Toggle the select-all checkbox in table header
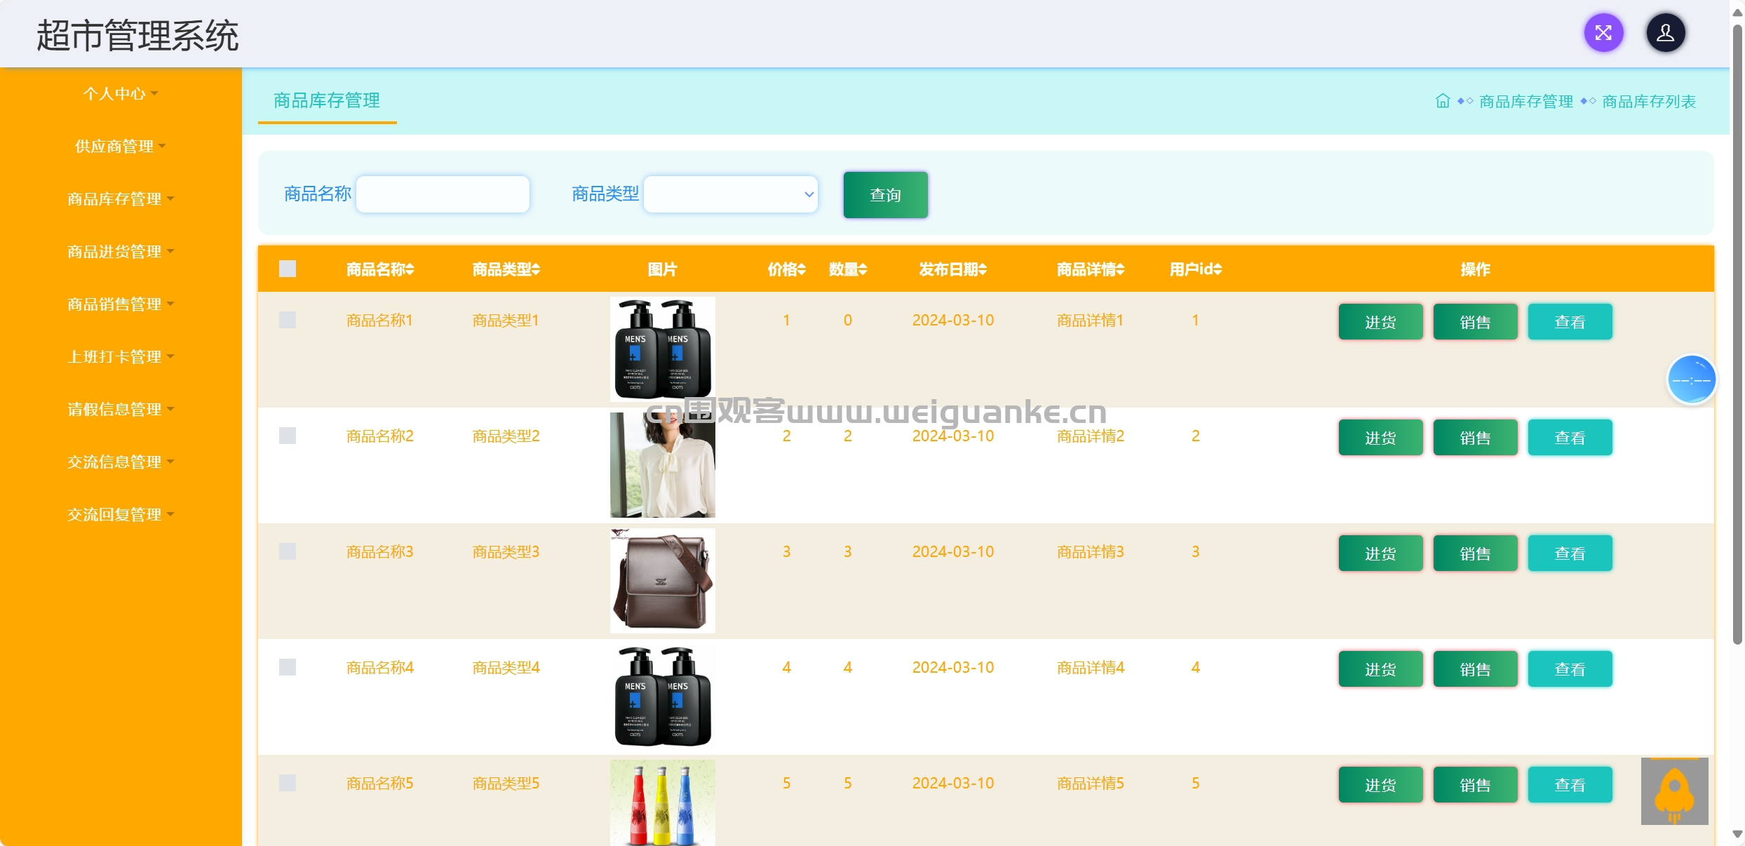Viewport: 1745px width, 846px height. click(288, 269)
